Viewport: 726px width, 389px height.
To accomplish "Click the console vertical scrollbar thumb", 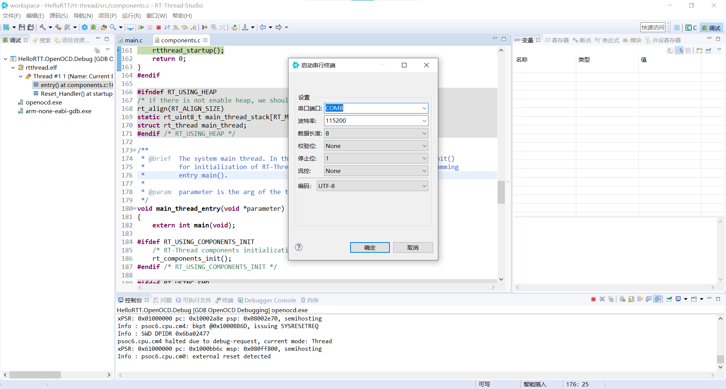I will 720,359.
